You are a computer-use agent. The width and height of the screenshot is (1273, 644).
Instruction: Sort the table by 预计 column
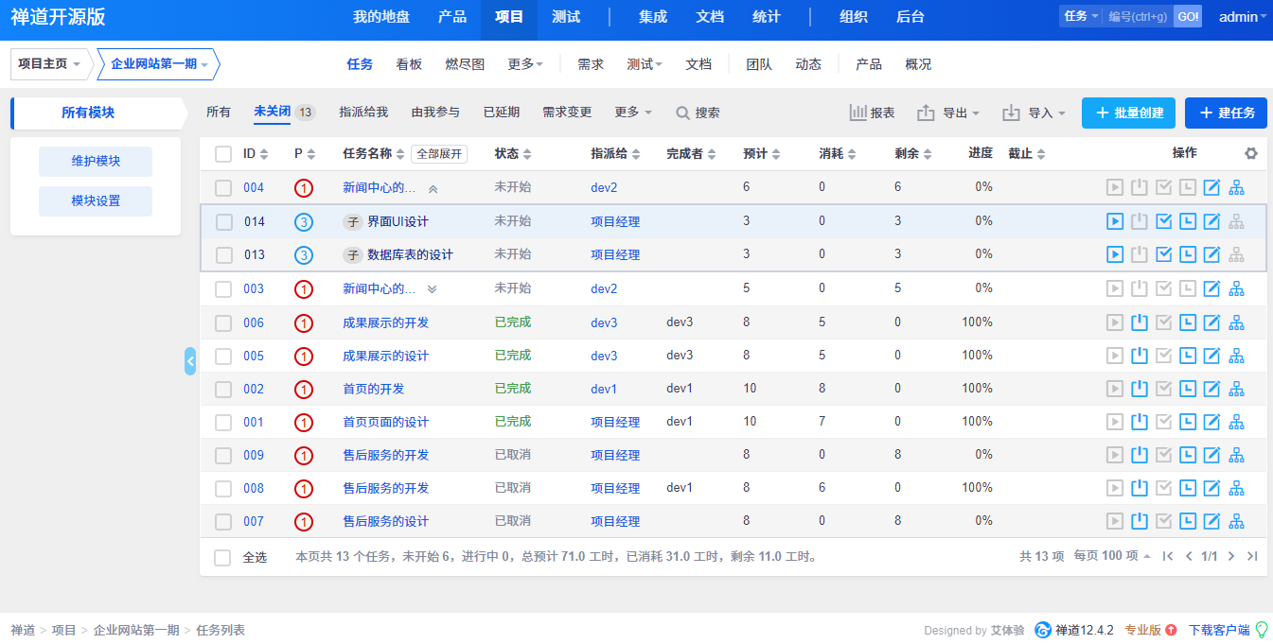pyautogui.click(x=762, y=153)
